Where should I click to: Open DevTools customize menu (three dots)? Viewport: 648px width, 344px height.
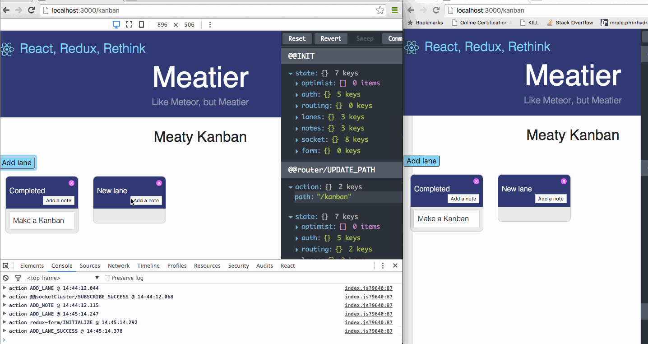[383, 265]
